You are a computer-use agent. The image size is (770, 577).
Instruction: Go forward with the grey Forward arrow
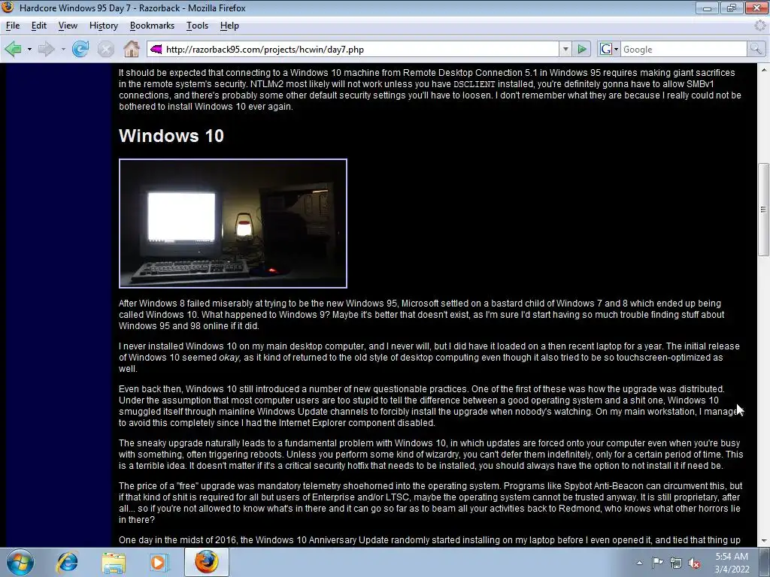tap(47, 49)
